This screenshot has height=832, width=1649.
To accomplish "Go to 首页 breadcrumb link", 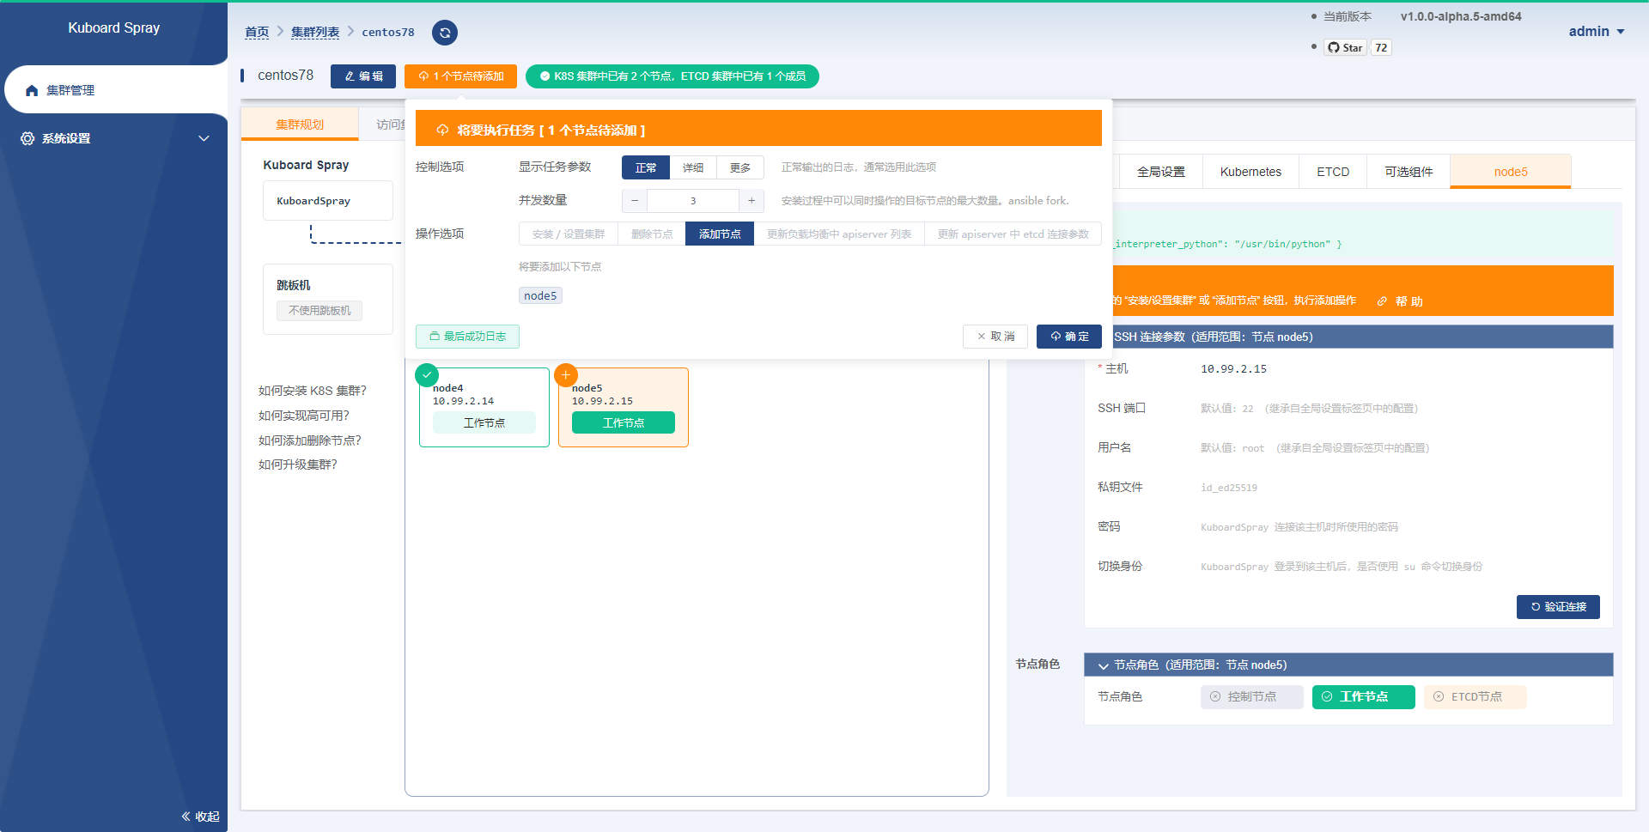I will click(x=257, y=32).
